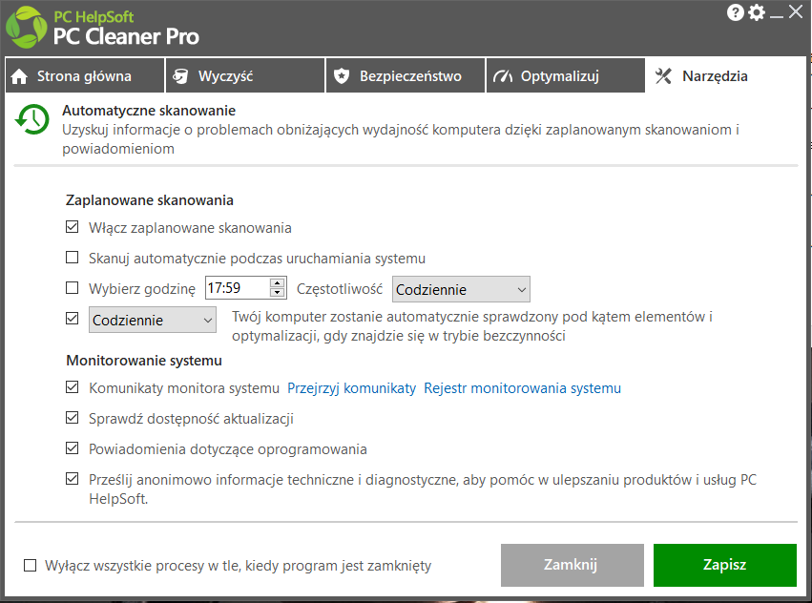The height and width of the screenshot is (603, 812).
Task: Uncheck Prześlij anonimowo informacje techniczne
Action: [x=72, y=479]
